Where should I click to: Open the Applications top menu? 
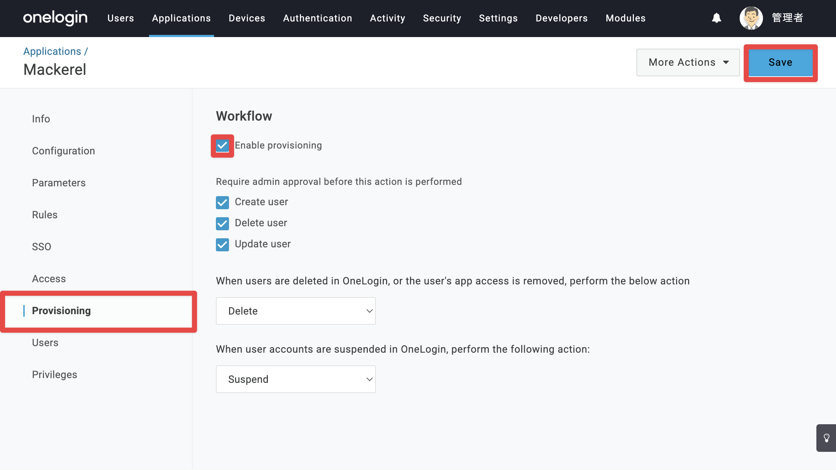pyautogui.click(x=181, y=18)
